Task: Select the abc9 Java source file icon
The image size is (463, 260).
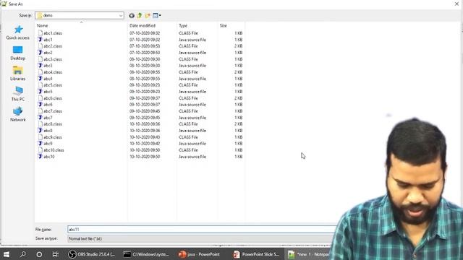Action: 41,143
